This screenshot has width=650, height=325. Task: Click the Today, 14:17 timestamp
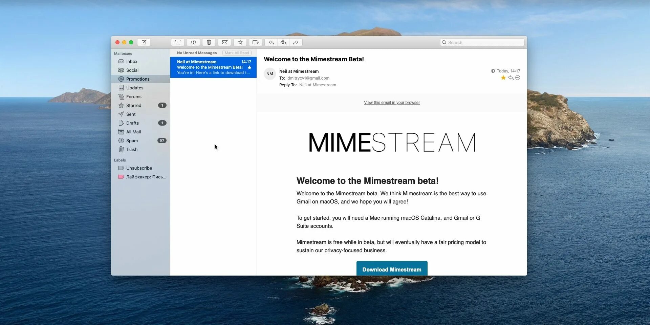pyautogui.click(x=508, y=71)
